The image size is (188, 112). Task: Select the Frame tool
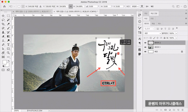point(3,57)
